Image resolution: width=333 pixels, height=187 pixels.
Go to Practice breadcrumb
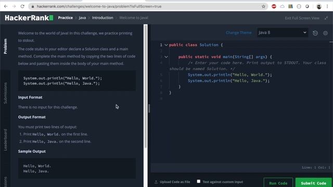tap(66, 18)
